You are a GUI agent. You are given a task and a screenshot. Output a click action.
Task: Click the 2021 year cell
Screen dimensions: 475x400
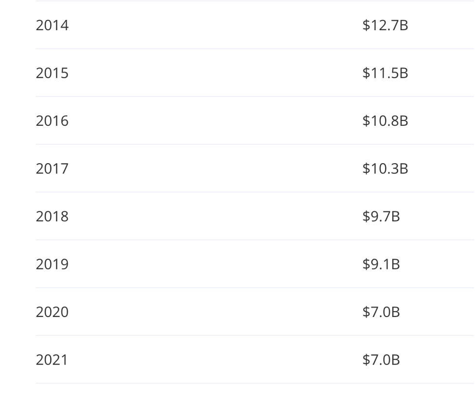(x=52, y=360)
